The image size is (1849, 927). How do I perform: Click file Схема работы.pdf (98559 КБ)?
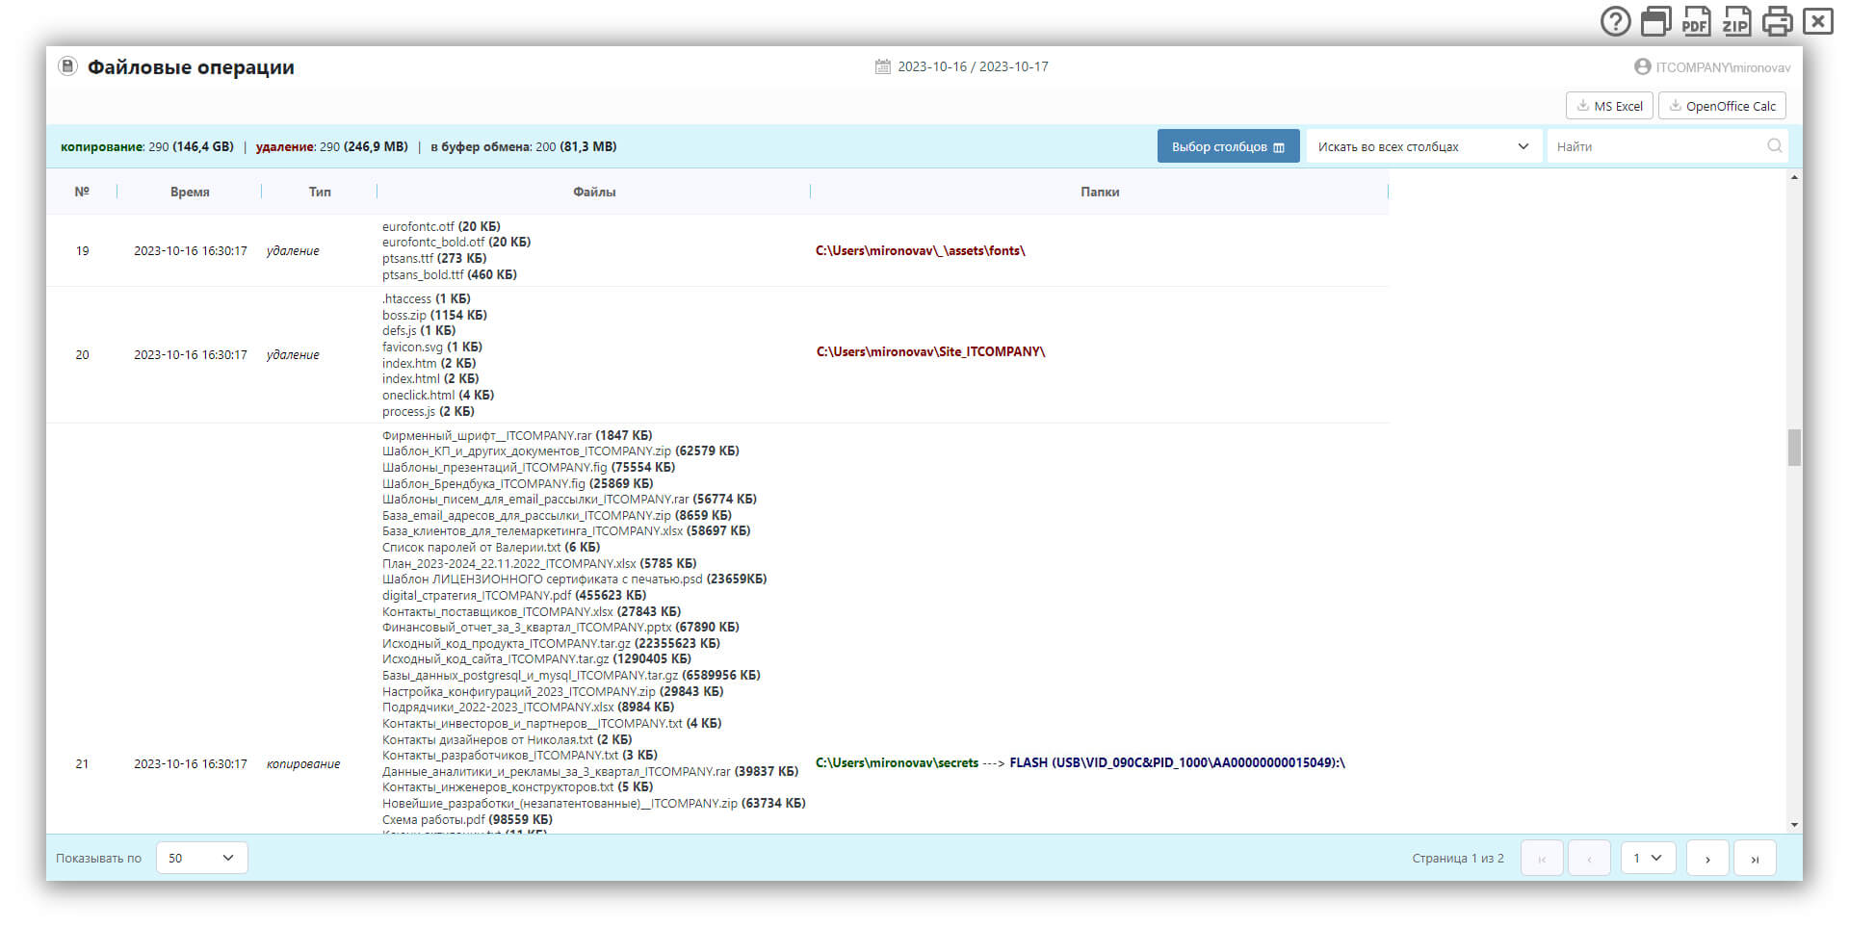(467, 819)
